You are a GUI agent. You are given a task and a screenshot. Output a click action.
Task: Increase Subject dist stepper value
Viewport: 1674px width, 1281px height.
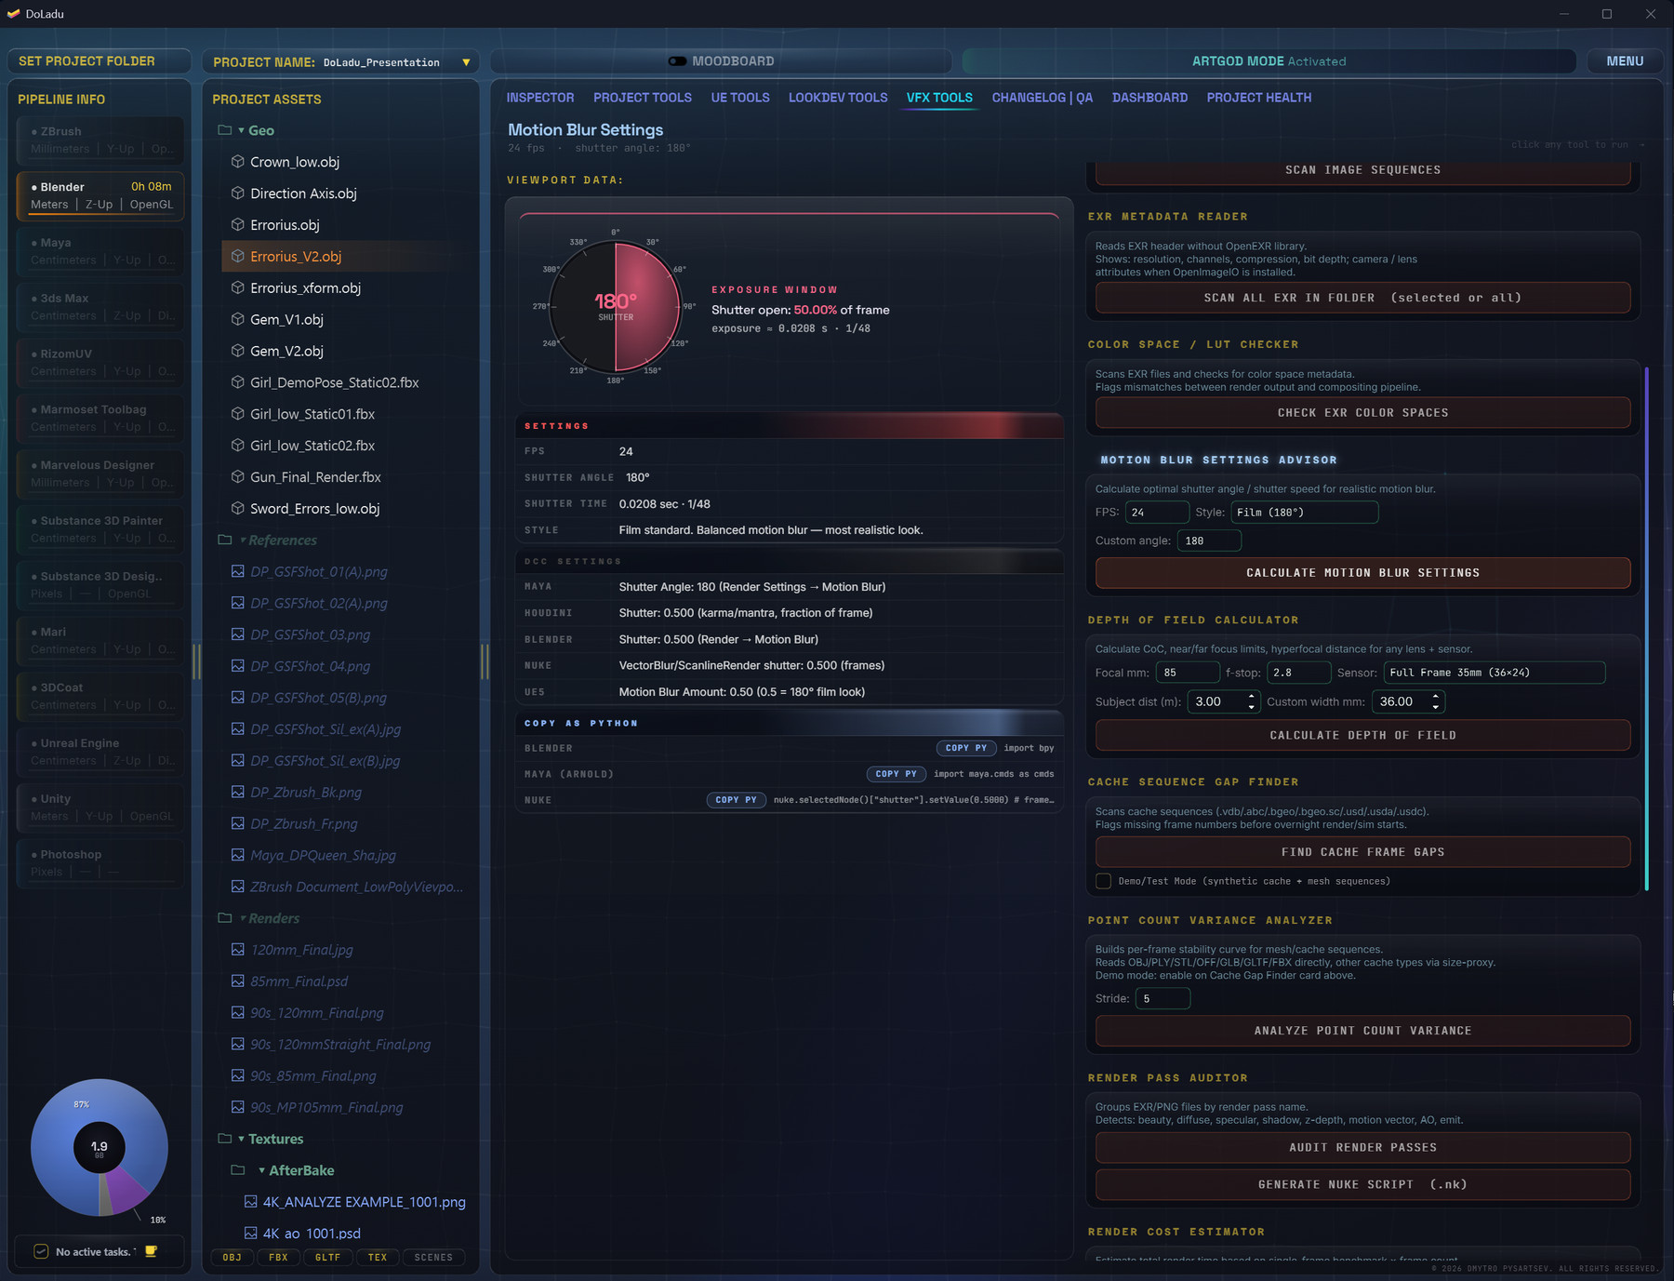(x=1251, y=696)
